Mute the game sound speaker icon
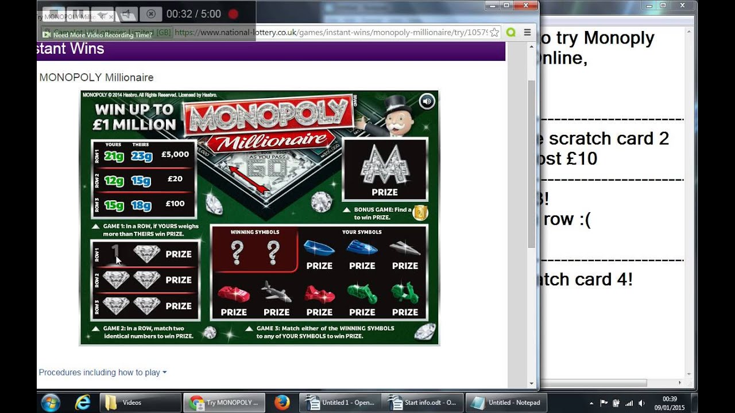This screenshot has height=413, width=735. tap(427, 102)
